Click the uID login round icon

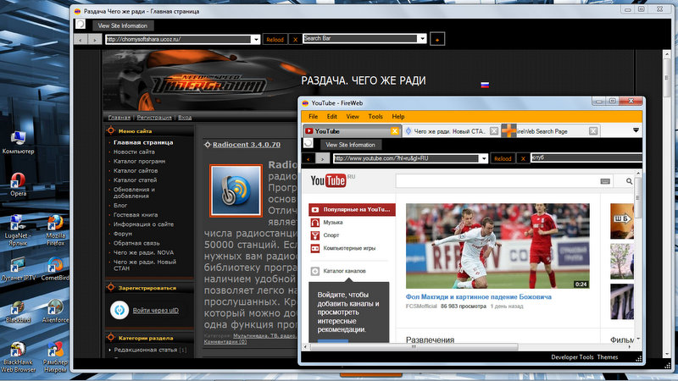[x=119, y=310]
